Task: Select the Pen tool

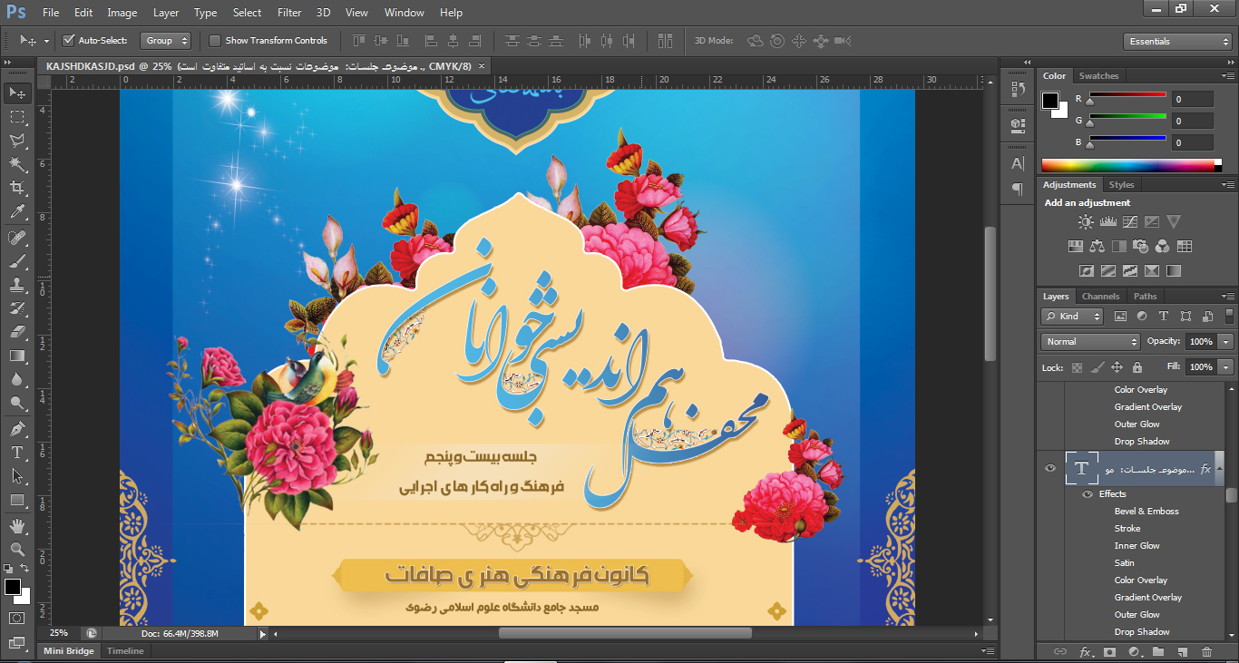Action: pyautogui.click(x=16, y=428)
